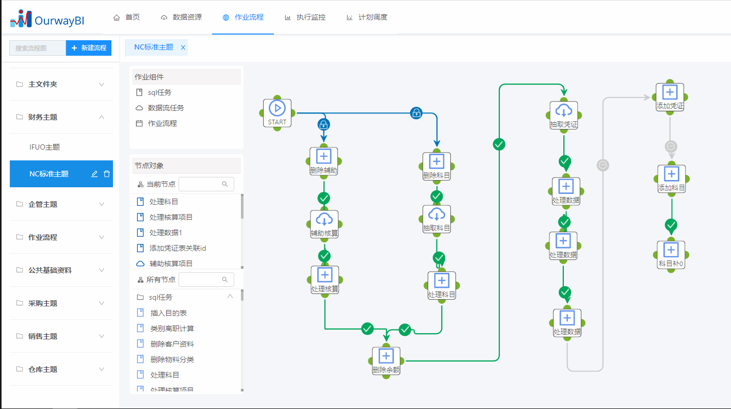Select the 作业流程 component in 作业组件 panel
Screen dimensions: 731x409
coord(163,123)
